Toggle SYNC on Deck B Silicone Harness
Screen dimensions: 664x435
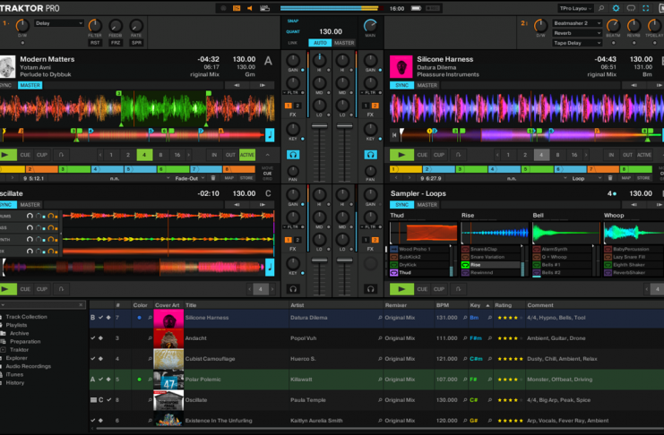coord(401,85)
